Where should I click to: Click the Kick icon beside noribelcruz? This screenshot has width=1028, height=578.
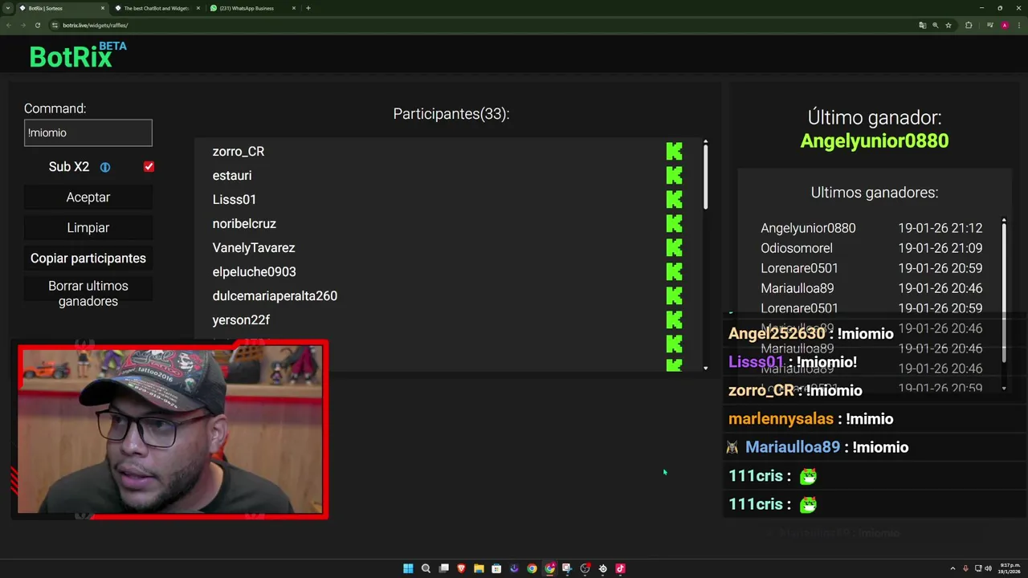674,223
